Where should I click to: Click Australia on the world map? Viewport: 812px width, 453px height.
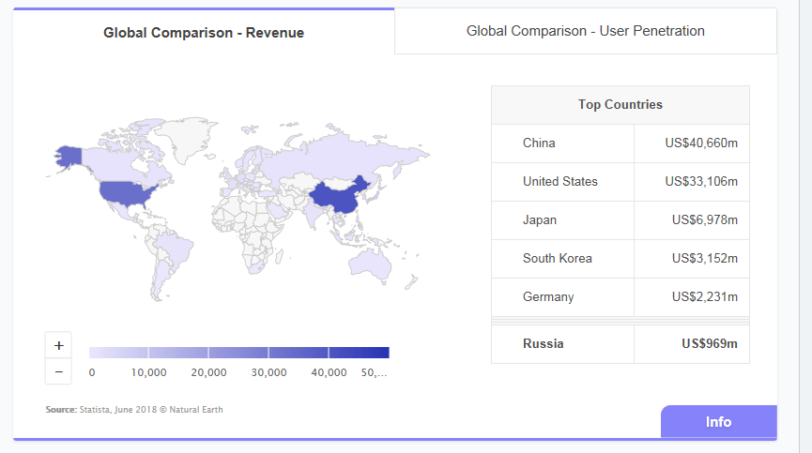coord(370,264)
